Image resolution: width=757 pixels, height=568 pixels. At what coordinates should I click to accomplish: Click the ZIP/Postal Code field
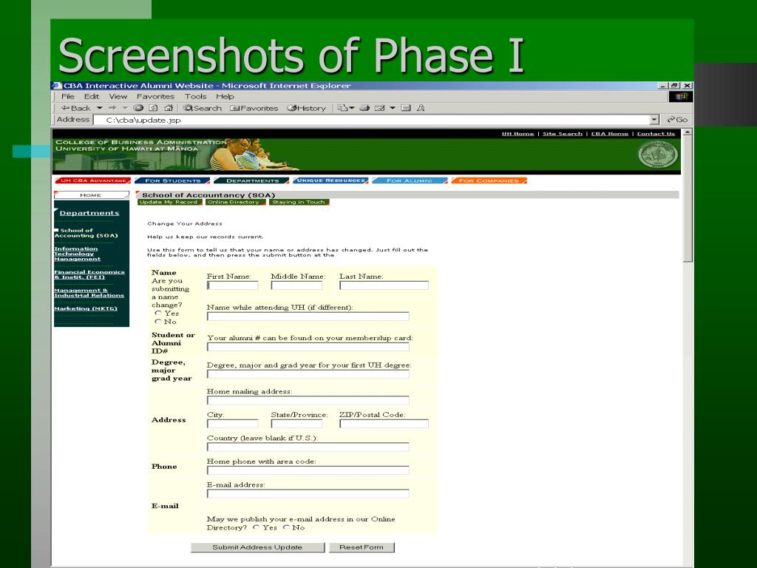pos(384,424)
